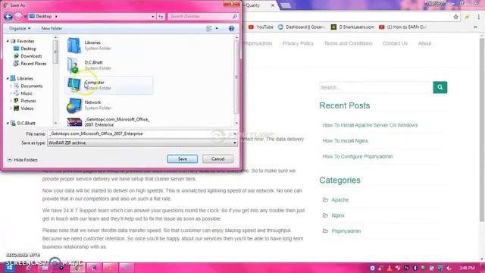This screenshot has height=273, width=485.
Task: Change view layout with the views icon
Action: pyautogui.click(x=209, y=29)
